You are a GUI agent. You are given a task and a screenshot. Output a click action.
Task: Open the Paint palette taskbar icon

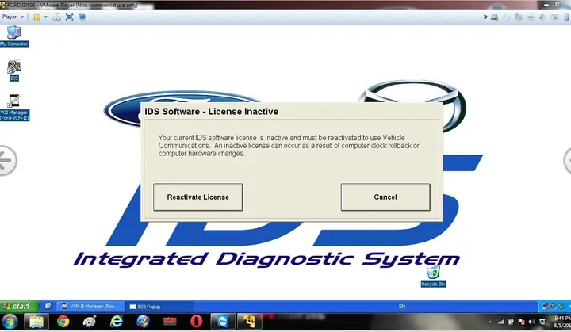[x=90, y=322]
